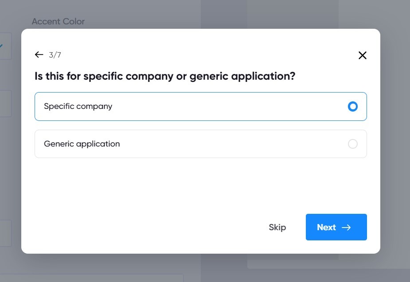
Task: Click the Generic application row text
Action: (82, 143)
